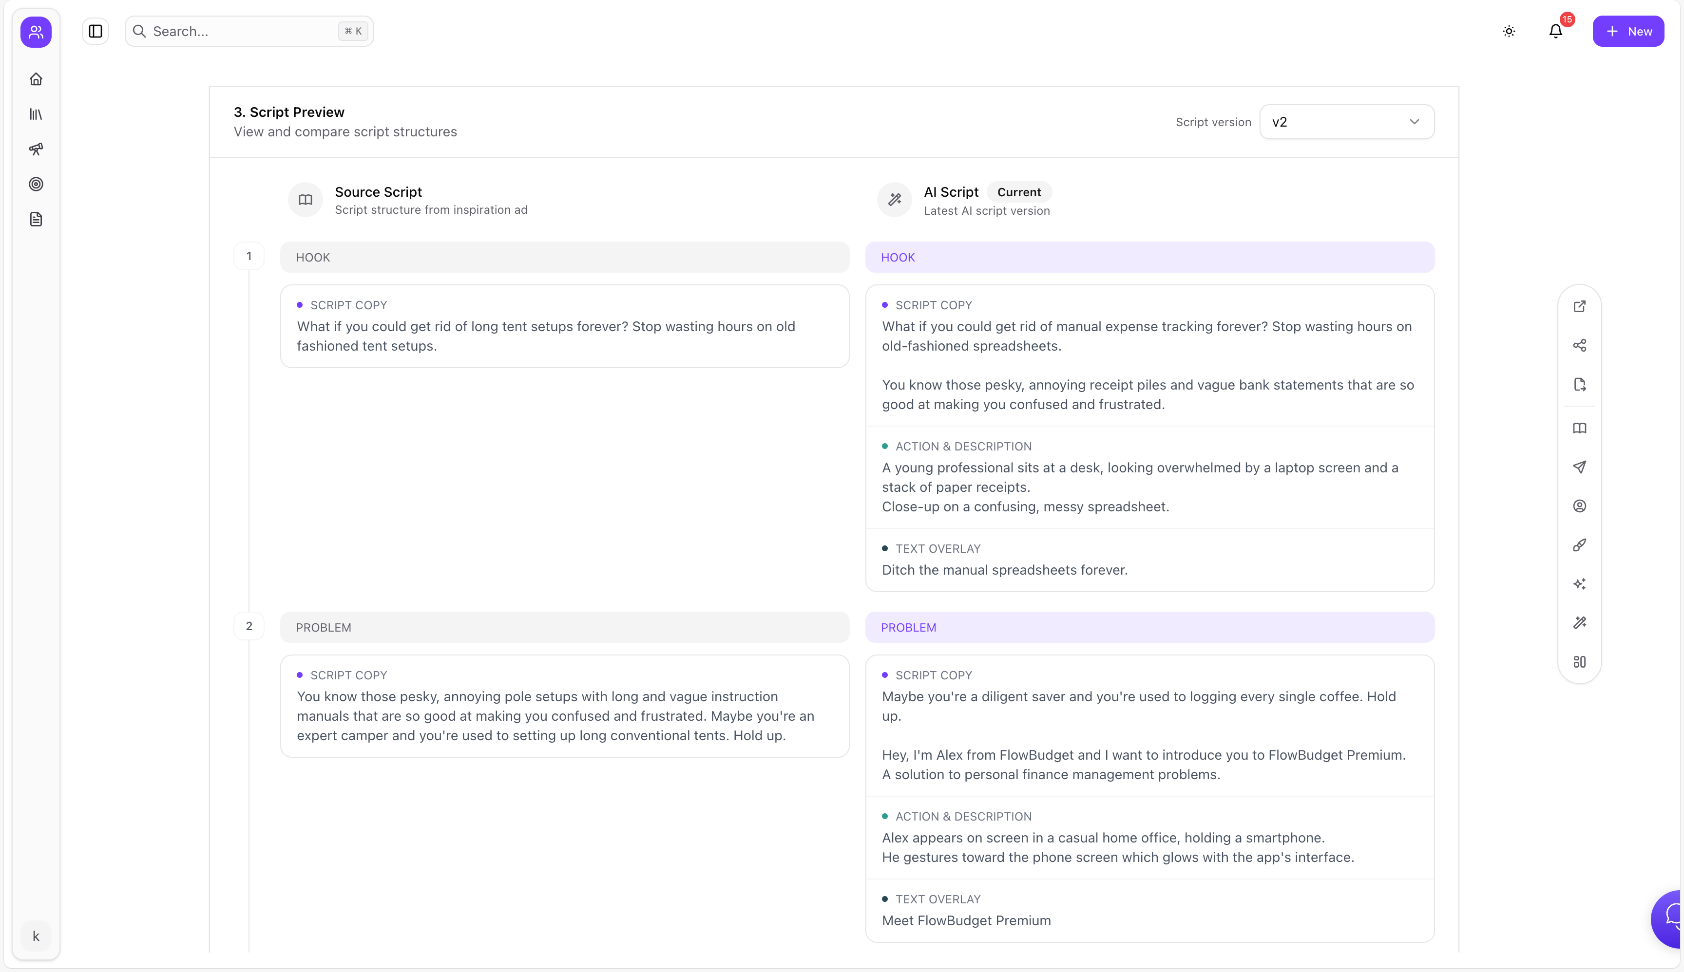Click the magic wand icon in right toolbar
This screenshot has width=1684, height=972.
click(x=1579, y=623)
